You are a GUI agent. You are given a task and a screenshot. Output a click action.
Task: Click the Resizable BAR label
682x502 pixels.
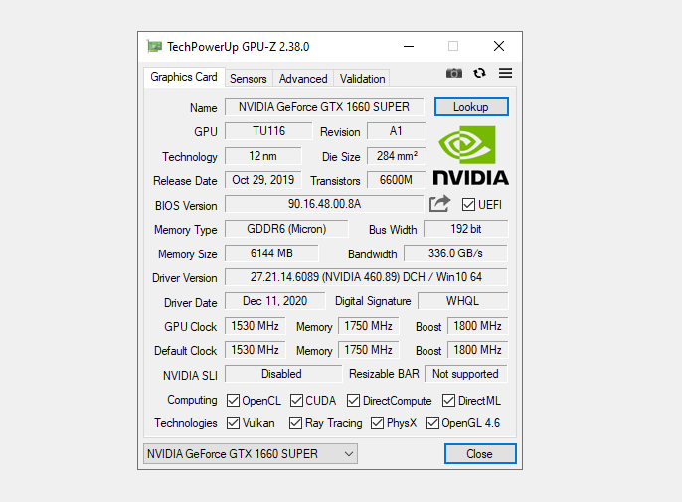tap(384, 374)
